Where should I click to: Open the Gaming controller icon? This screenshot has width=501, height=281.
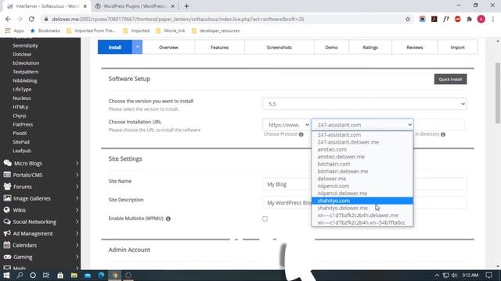pyautogui.click(x=7, y=257)
